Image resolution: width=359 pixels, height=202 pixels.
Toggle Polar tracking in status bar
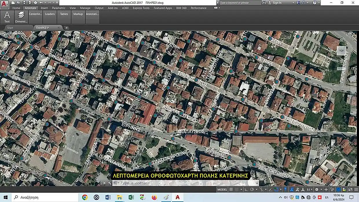(x=252, y=190)
